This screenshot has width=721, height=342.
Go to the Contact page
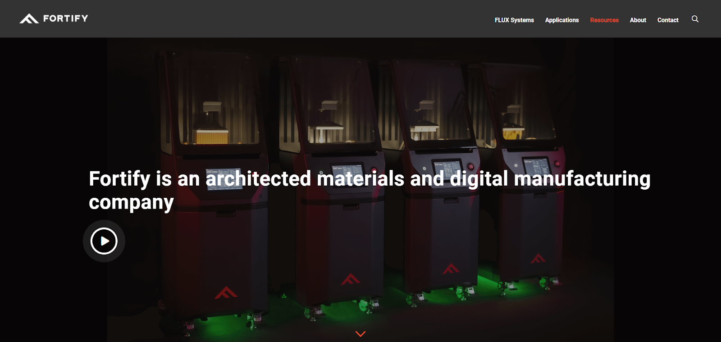point(668,20)
